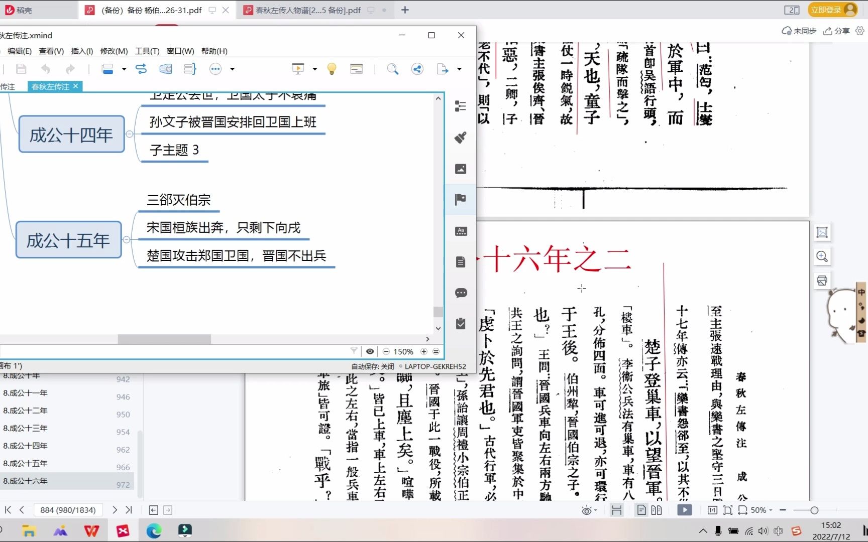This screenshot has width=868, height=542.
Task: Toggle fit page icon in PDF status bar
Action: tap(727, 510)
